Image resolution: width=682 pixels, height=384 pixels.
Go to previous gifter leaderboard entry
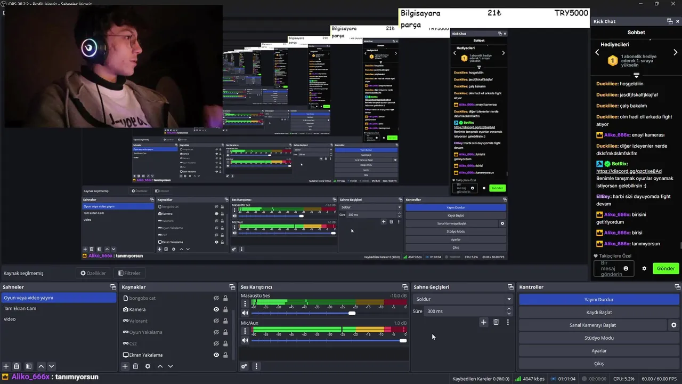point(597,52)
